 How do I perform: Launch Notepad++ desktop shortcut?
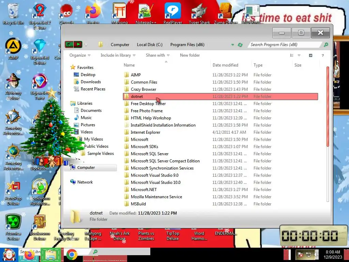[146, 13]
